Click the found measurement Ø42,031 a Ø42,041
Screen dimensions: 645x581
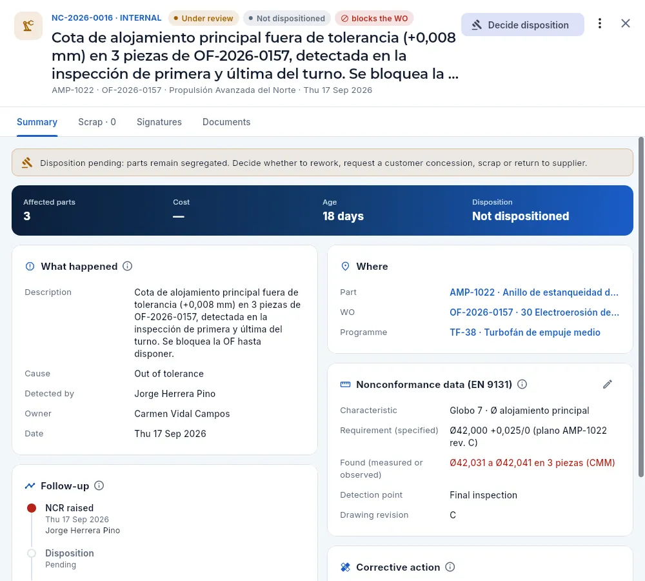coord(532,463)
